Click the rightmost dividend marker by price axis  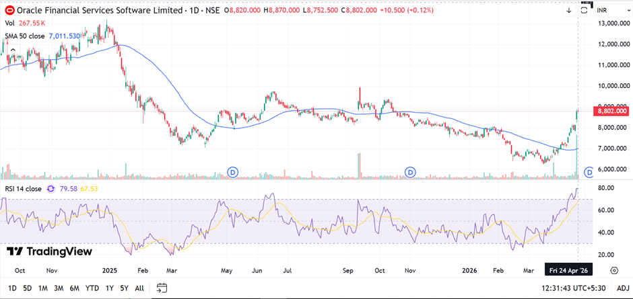coord(589,172)
